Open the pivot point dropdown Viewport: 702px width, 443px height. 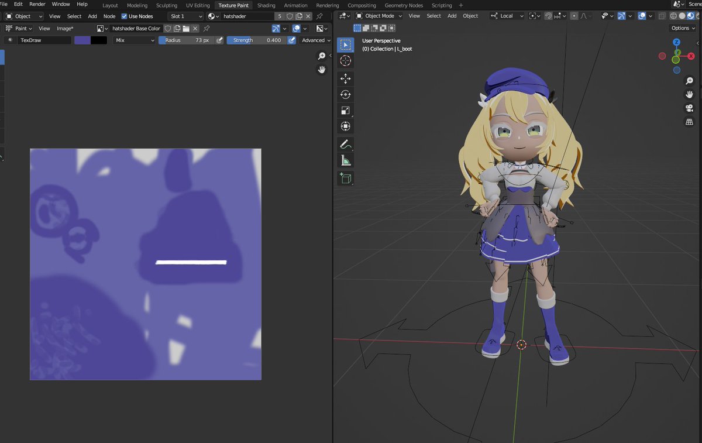[535, 16]
